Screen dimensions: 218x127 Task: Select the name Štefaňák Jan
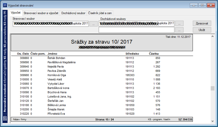click(x=55, y=101)
